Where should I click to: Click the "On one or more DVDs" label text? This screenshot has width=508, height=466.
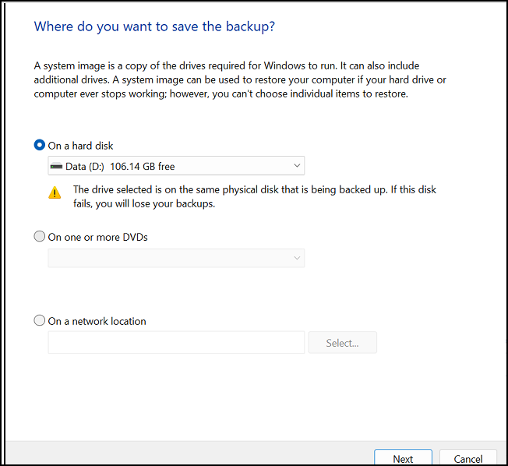98,237
